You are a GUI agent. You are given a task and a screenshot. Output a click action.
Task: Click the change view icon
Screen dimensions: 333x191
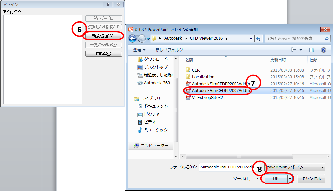294,50
